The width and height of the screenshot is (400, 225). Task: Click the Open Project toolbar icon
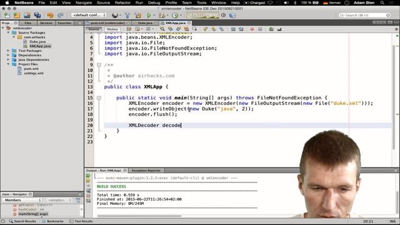(x=27, y=15)
